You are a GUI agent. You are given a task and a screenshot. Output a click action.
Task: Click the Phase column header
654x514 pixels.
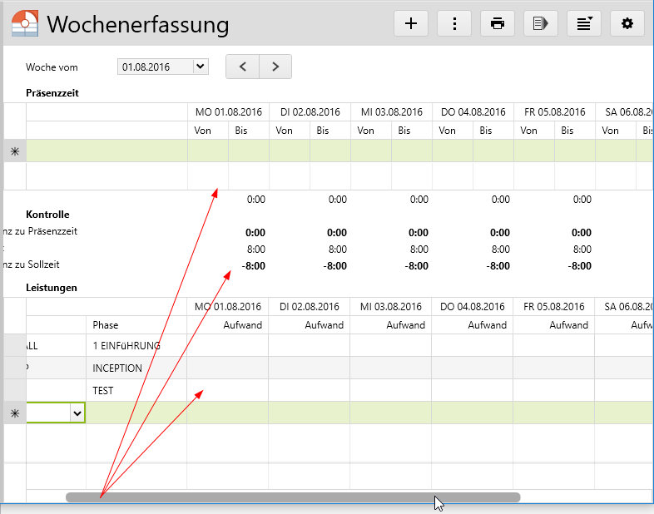point(136,325)
